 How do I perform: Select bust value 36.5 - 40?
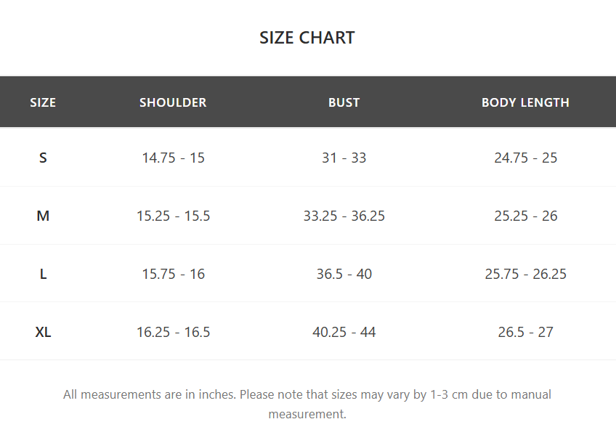pyautogui.click(x=344, y=274)
